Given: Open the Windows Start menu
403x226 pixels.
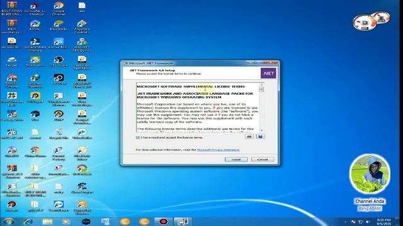Looking at the screenshot, I should click(8, 222).
